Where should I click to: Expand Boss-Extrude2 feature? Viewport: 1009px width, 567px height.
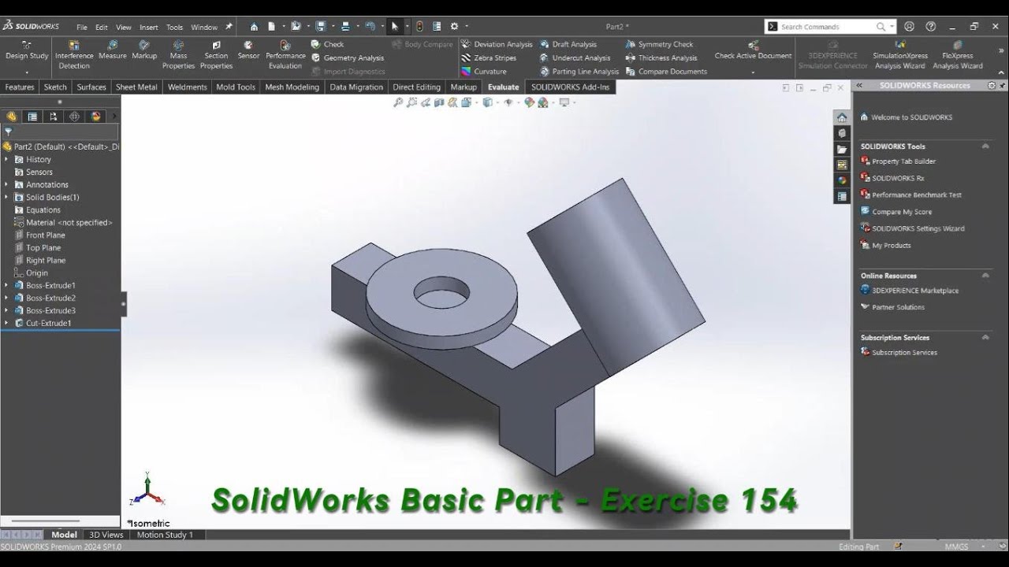coord(6,298)
